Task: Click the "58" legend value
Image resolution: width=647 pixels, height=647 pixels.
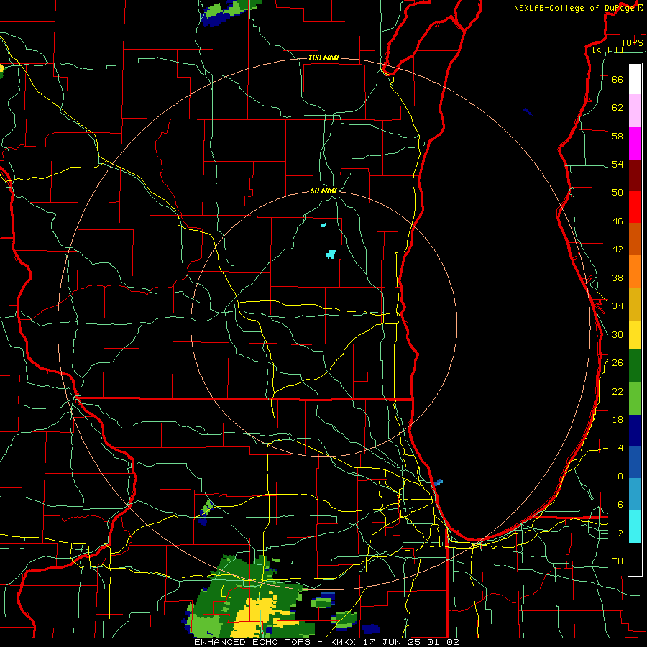Action: tap(618, 136)
